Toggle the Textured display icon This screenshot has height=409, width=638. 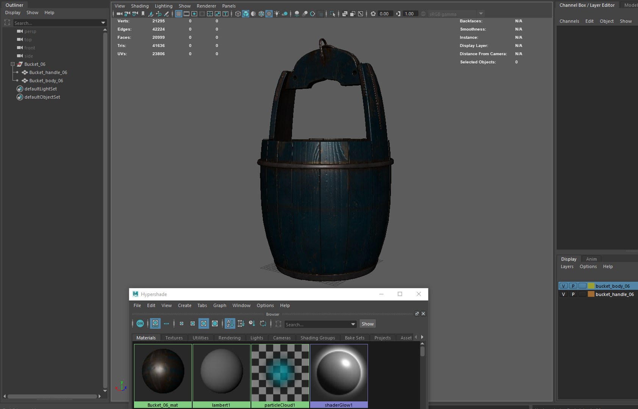(269, 14)
